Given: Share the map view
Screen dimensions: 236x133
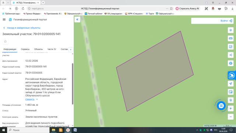Looking at the screenshot, I should [230, 55].
